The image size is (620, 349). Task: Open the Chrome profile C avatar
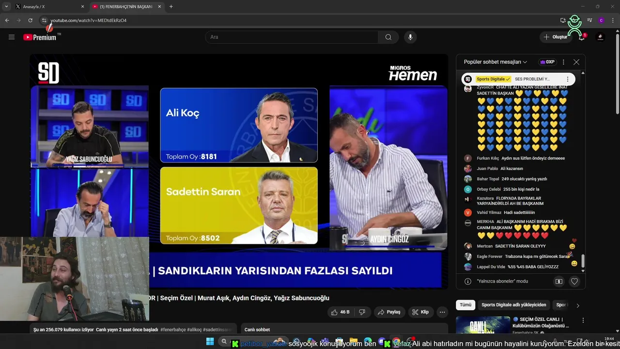click(x=601, y=20)
